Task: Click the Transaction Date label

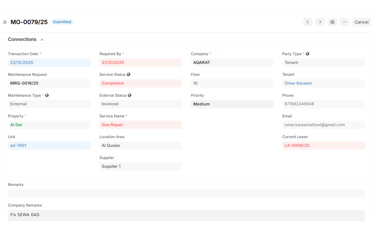Action: [x=23, y=54]
